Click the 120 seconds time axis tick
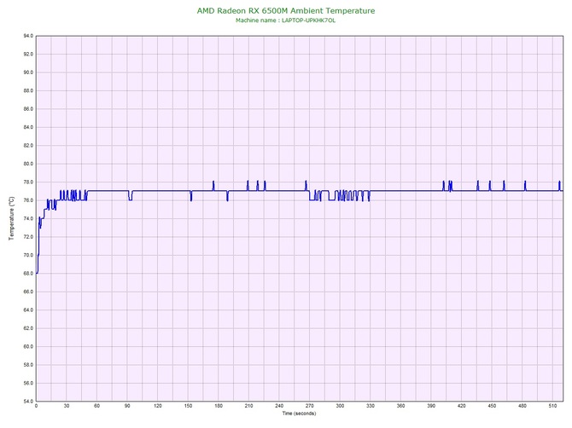Screen dimensions: 572x428 158,406
